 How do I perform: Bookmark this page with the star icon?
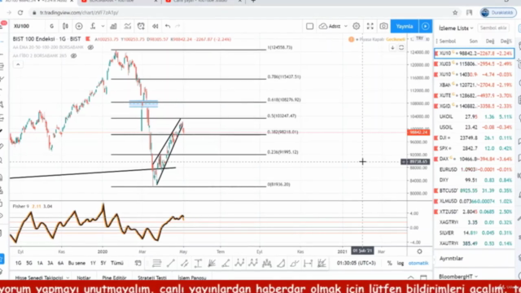pyautogui.click(x=455, y=13)
